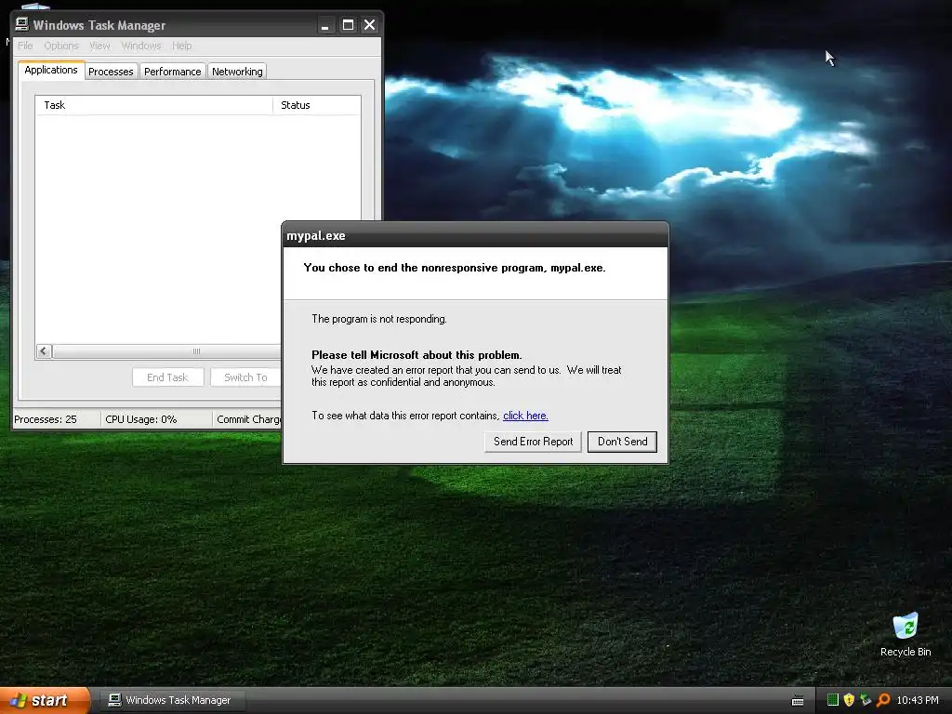This screenshot has width=952, height=714.
Task: Click the Task Manager title bar icon
Action: [x=22, y=24]
